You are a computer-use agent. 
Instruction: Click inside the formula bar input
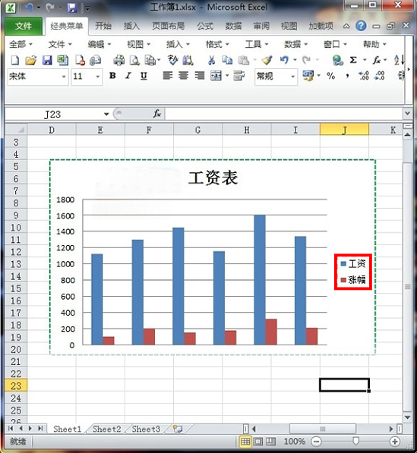coord(284,114)
